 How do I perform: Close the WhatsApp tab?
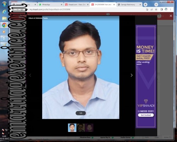pos(62,5)
